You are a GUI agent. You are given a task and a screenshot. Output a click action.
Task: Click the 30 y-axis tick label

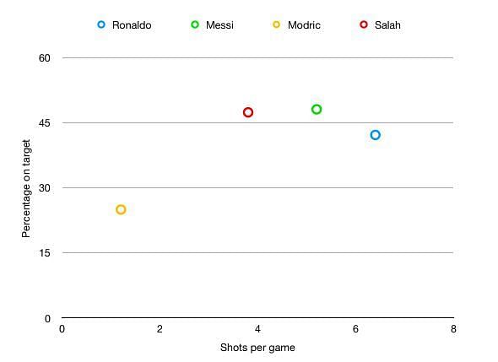pos(45,188)
